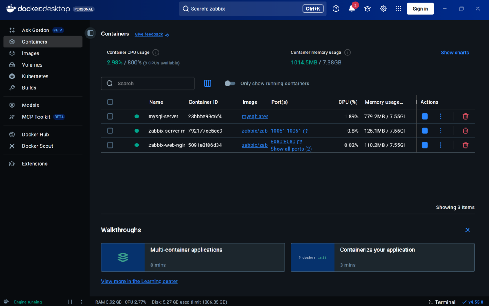The height and width of the screenshot is (306, 489).
Task: Delete the mysql-server container
Action: (465, 116)
